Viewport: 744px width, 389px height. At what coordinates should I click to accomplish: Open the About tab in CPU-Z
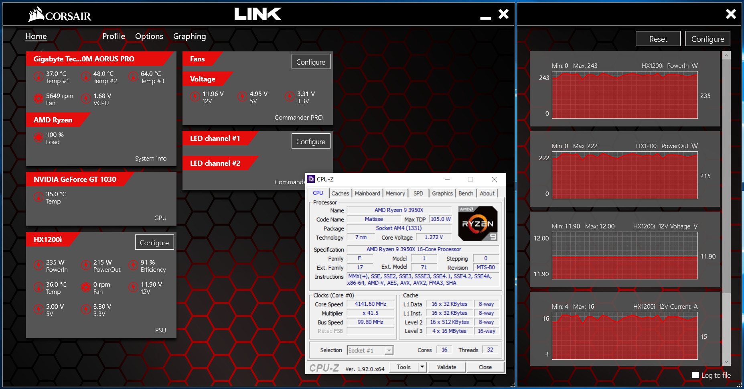pos(487,193)
